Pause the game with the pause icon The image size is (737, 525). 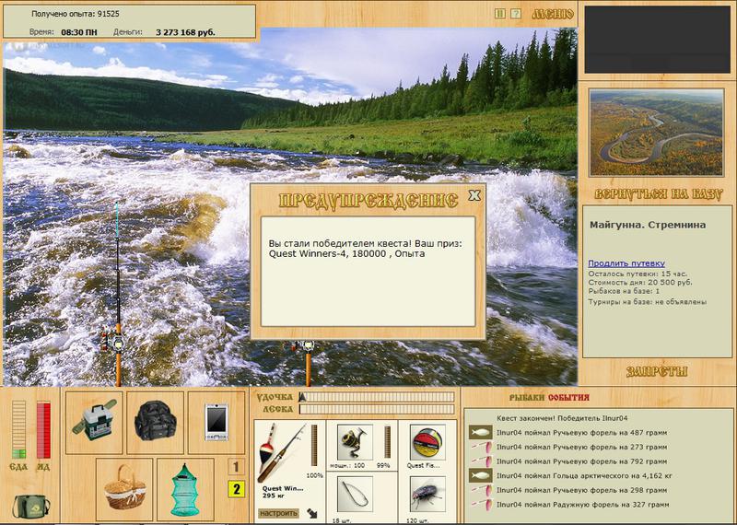[x=500, y=14]
